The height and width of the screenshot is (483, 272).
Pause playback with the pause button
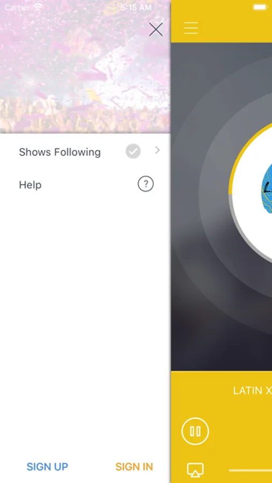click(x=195, y=431)
